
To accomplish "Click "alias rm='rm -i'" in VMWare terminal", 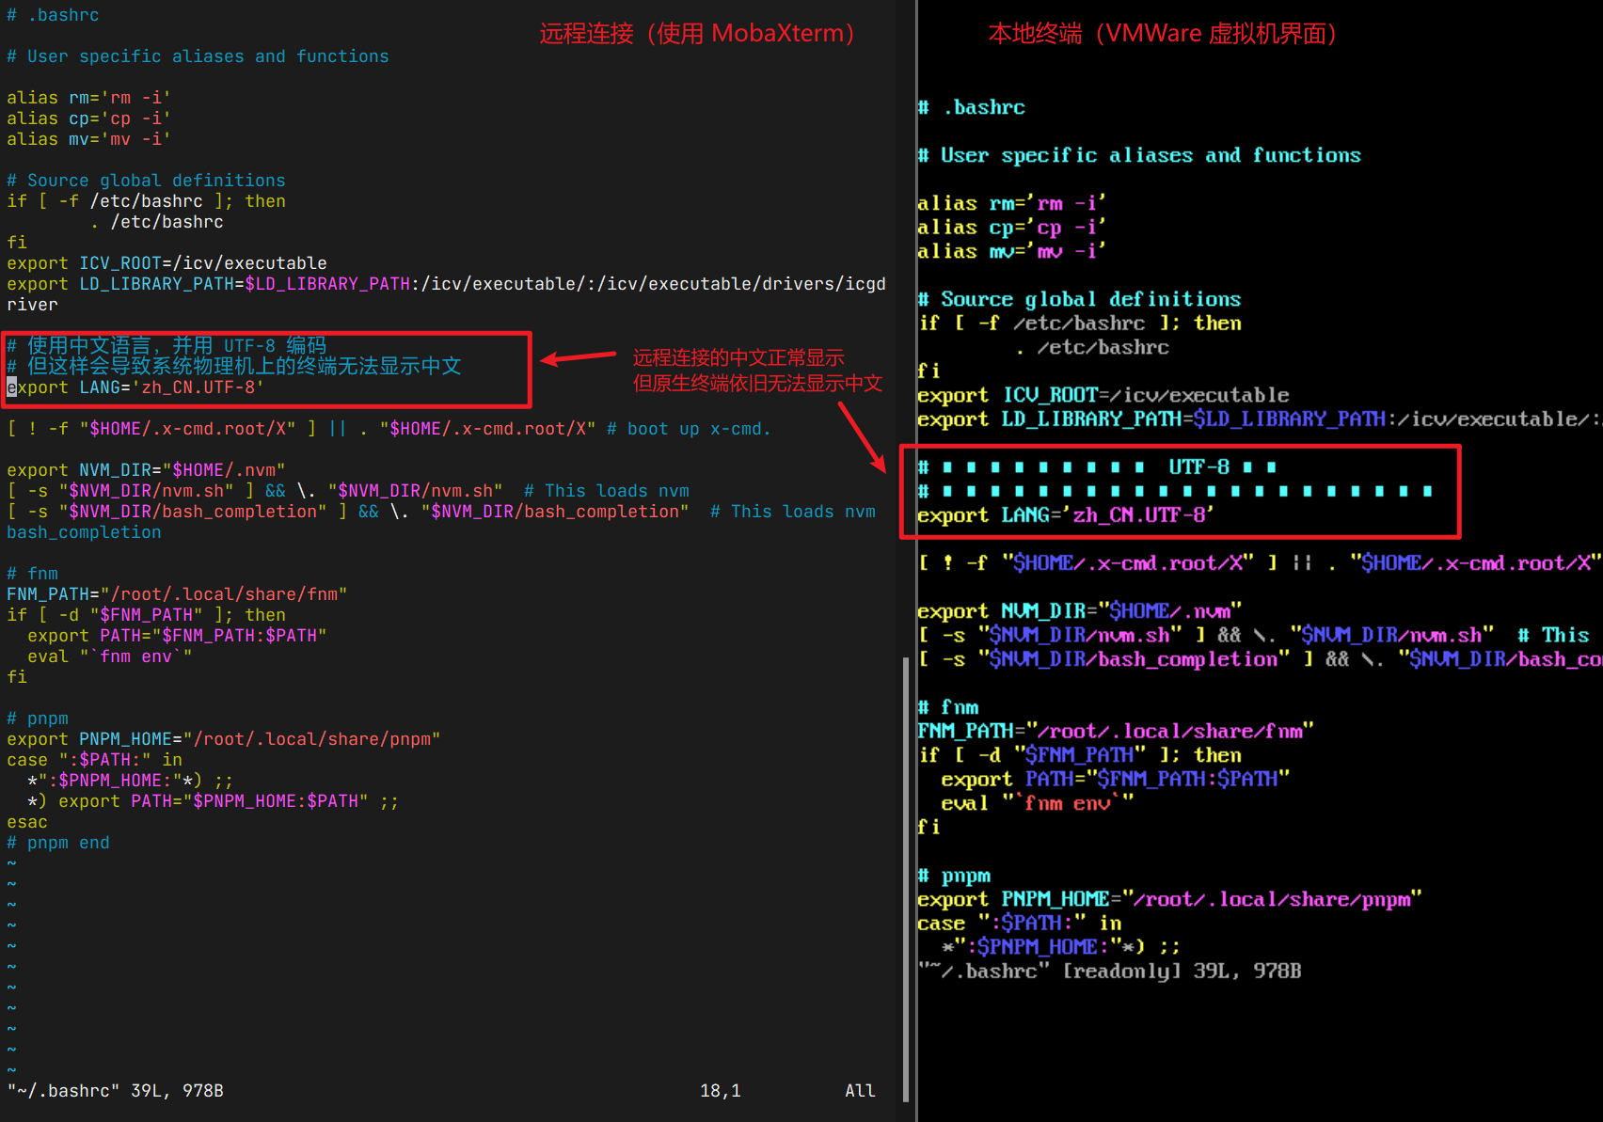I will (x=1011, y=203).
